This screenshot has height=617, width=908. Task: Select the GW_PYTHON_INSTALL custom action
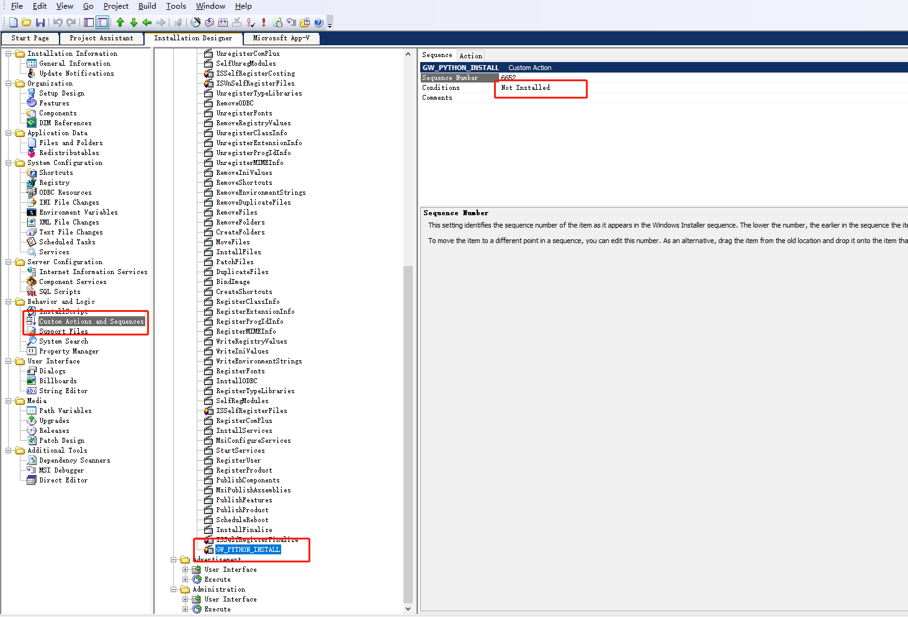[x=247, y=549]
